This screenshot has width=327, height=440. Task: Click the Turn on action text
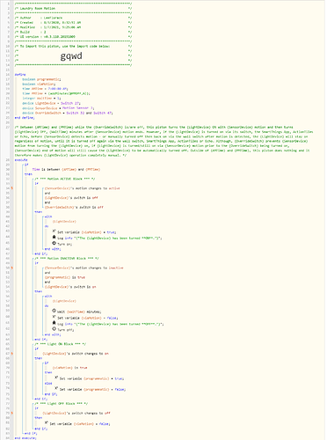(64, 244)
